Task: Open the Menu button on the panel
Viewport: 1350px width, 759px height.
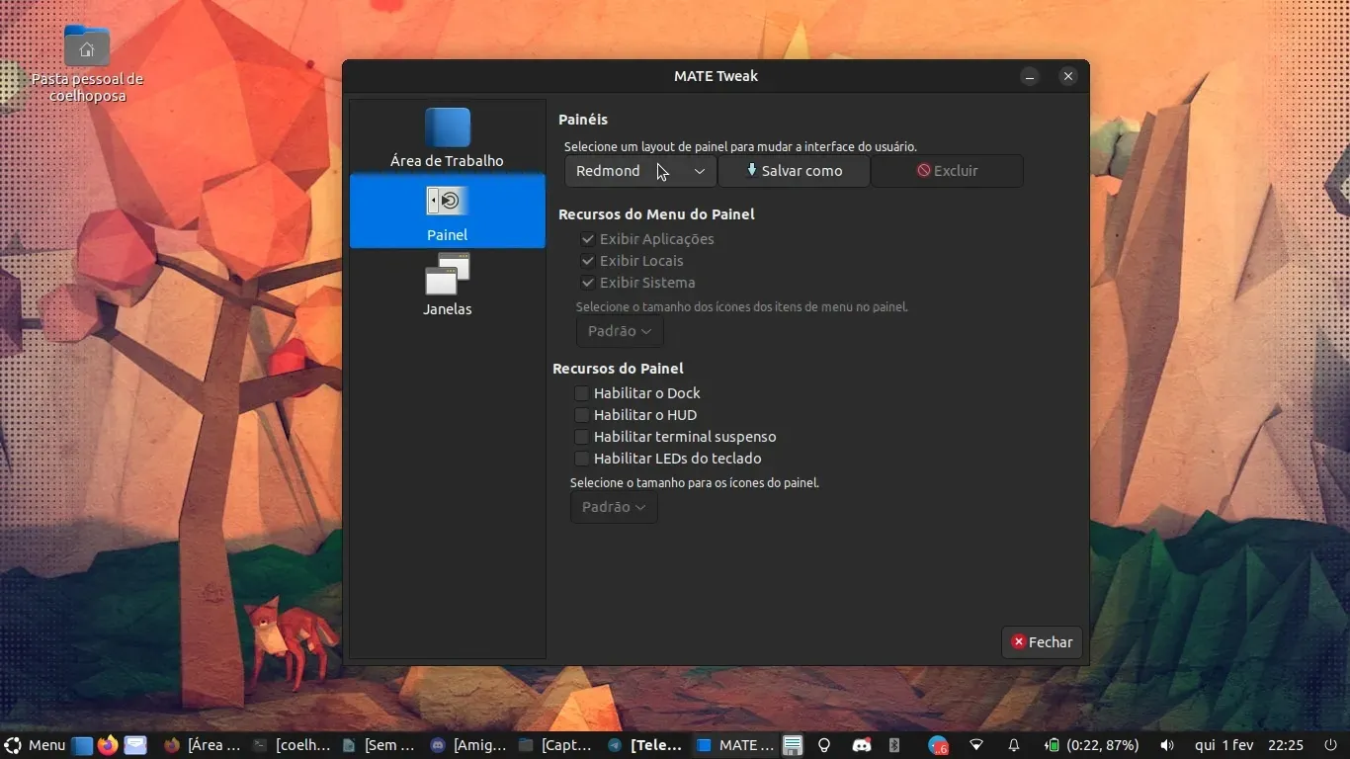Action: click(x=36, y=745)
